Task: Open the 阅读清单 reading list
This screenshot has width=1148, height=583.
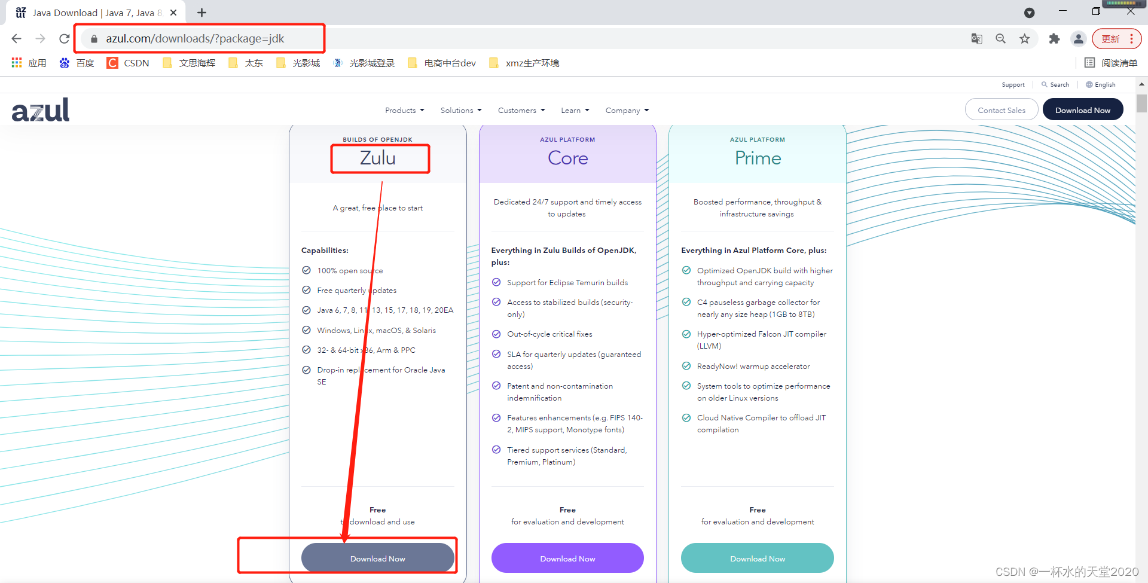Action: coord(1111,63)
